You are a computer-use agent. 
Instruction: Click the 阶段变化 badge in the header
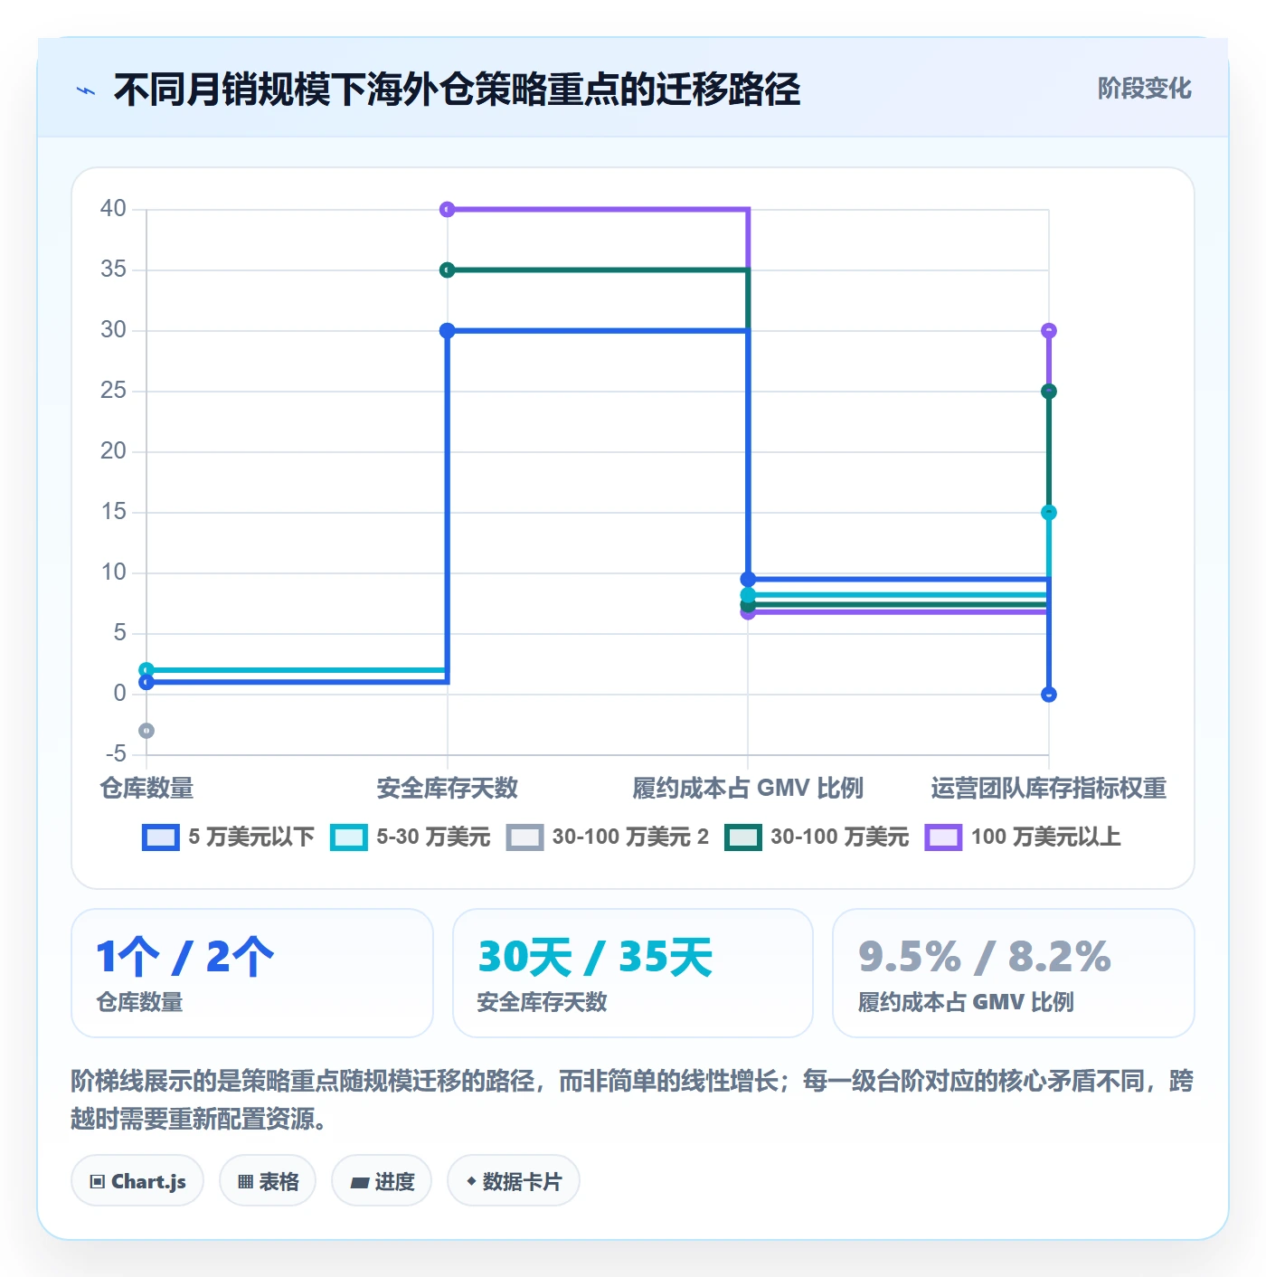pyautogui.click(x=1144, y=89)
